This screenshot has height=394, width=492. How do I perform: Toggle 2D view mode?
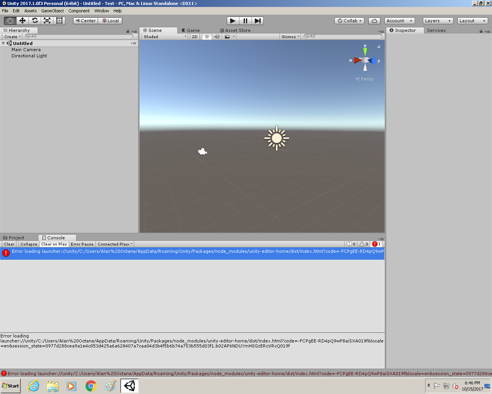tap(194, 37)
